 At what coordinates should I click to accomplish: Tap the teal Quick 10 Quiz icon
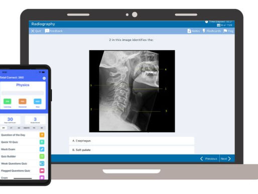pyautogui.click(x=42, y=142)
